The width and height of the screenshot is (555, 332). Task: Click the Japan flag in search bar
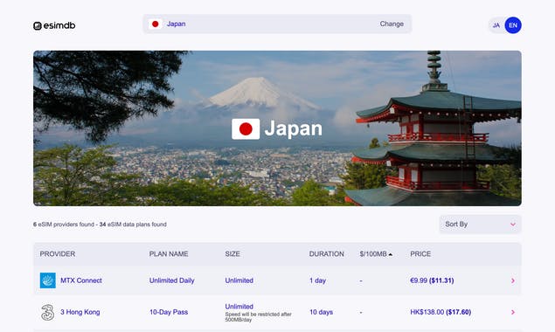155,24
